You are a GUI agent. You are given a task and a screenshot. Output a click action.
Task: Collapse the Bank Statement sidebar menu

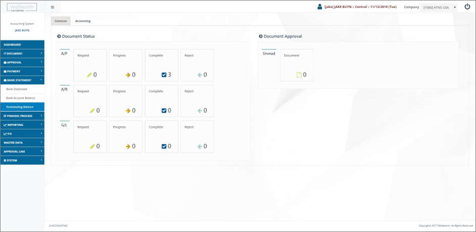click(22, 80)
